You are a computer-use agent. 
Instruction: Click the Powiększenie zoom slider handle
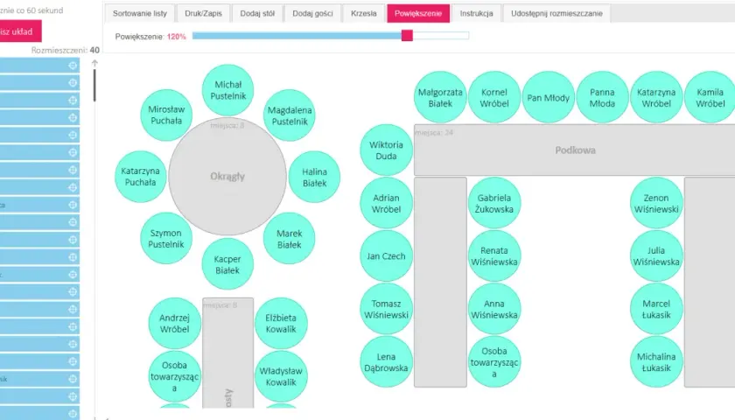407,35
